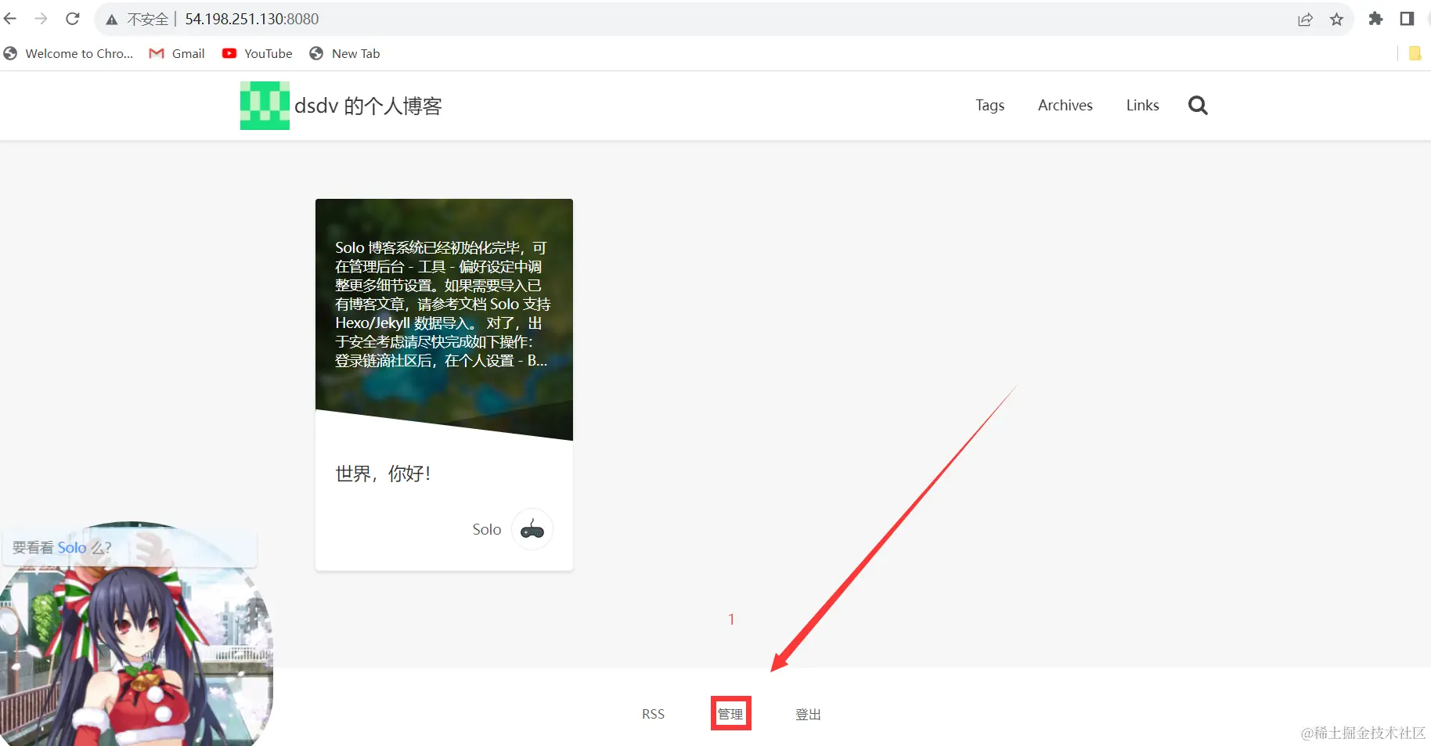Open the article cover image card
This screenshot has width=1431, height=746.
point(444,319)
